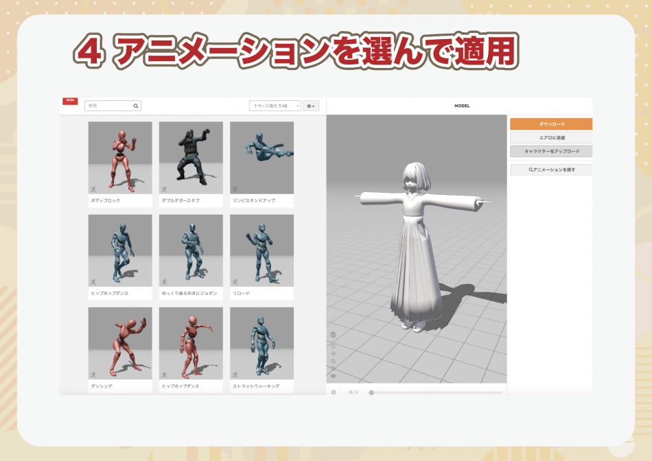Viewport: 652px width, 461px height.
Task: Click the rotate camera icon in the viewport
Action: point(333,346)
